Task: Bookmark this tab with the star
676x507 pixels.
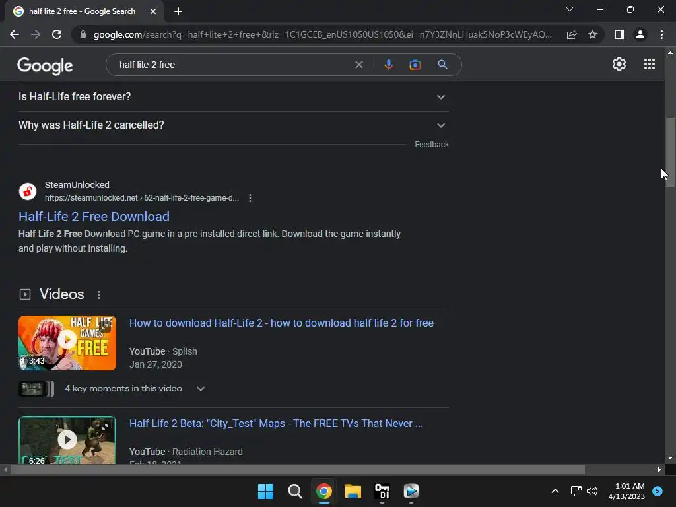Action: [x=593, y=34]
